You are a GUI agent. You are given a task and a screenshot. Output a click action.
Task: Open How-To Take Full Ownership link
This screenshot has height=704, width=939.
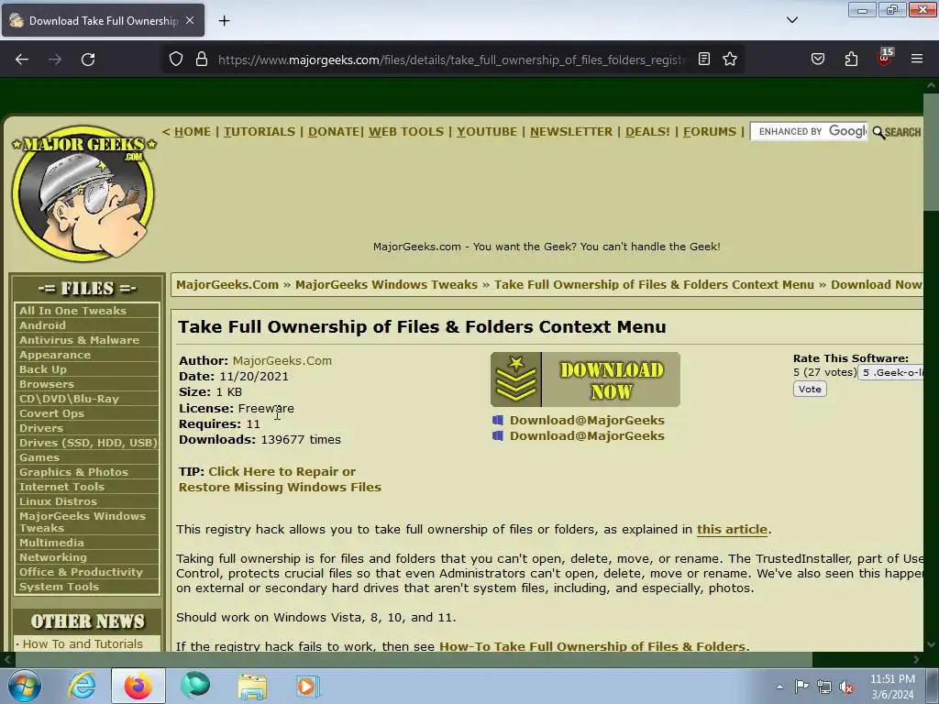click(592, 646)
